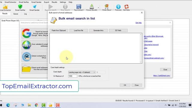Viewport: 192px width, 108px height.
Task: Click the Export Results icon
Action: click(92, 7)
